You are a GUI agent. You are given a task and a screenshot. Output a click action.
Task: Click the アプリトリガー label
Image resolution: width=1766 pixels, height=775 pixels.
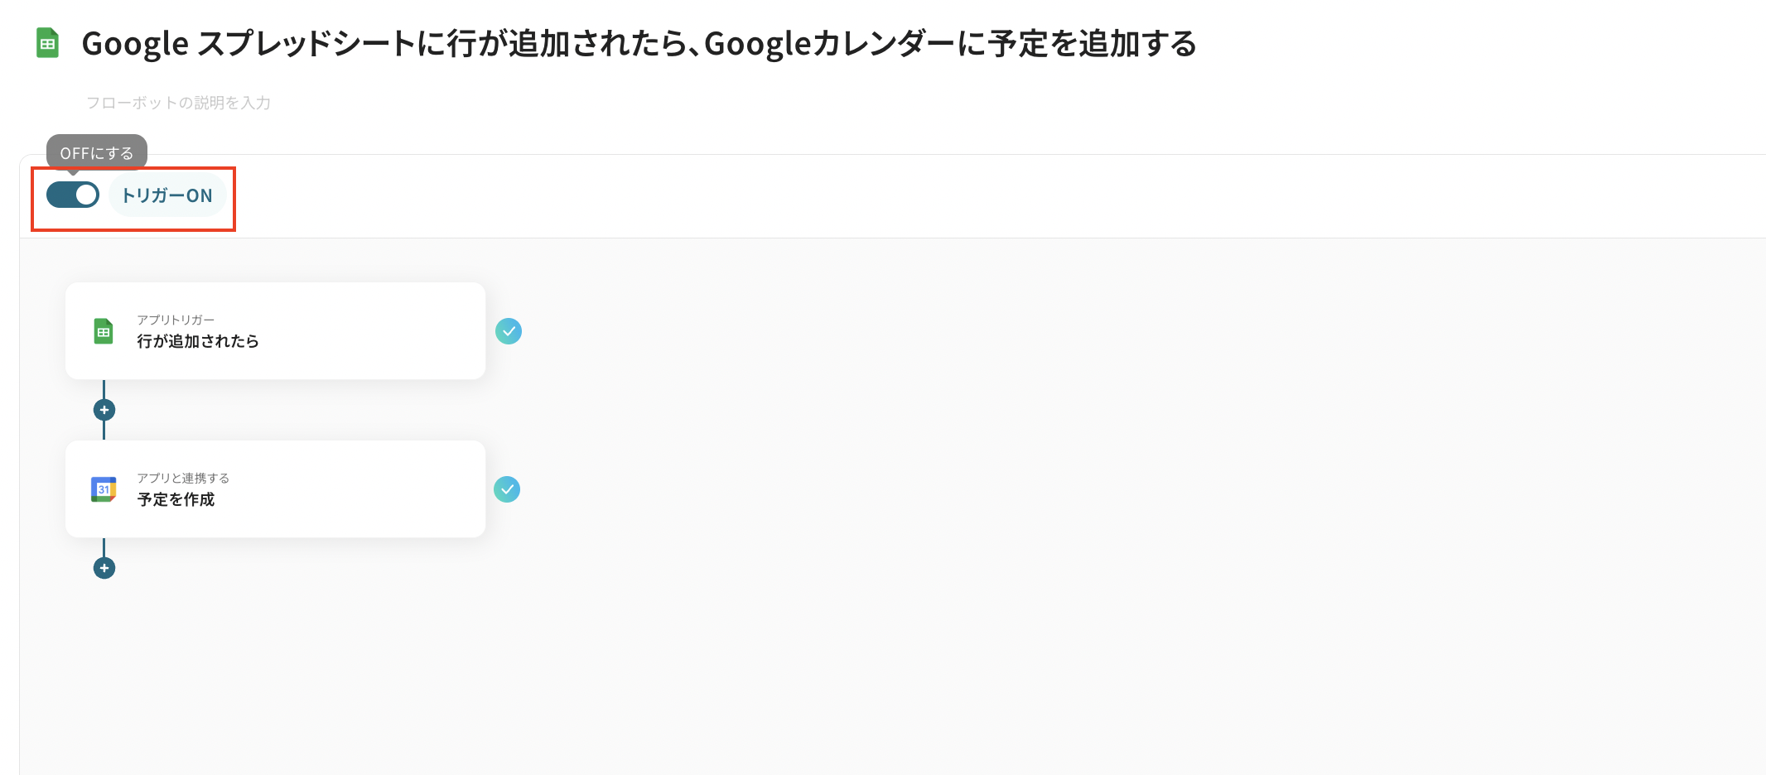176,320
